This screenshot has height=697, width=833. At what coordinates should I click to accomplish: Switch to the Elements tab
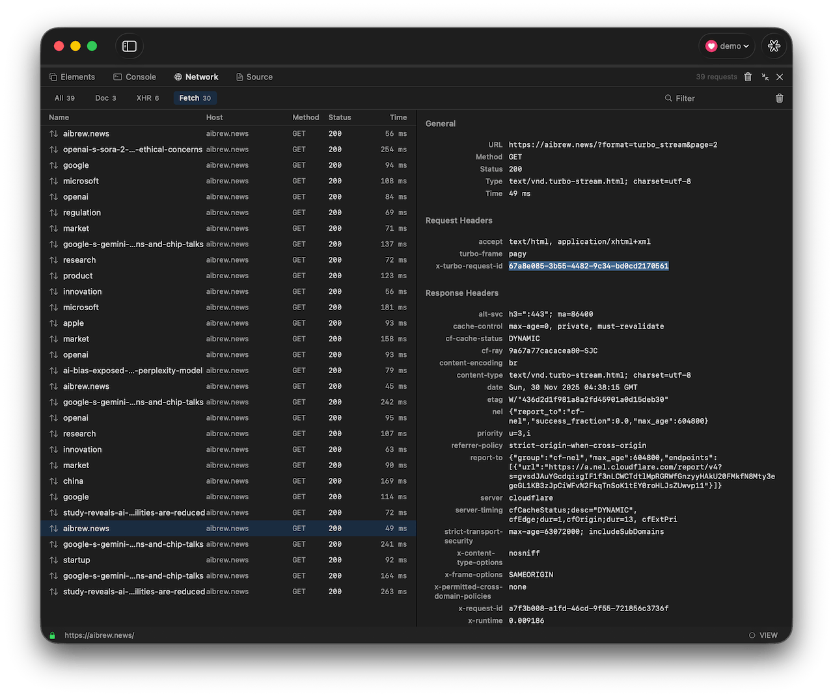click(72, 77)
